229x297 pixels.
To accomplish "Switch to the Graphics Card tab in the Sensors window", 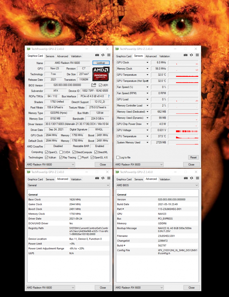I will [124, 56].
